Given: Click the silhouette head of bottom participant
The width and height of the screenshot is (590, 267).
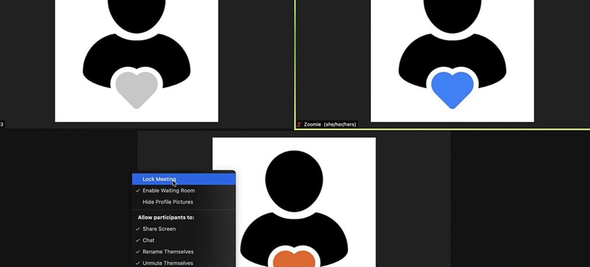Looking at the screenshot, I should tap(294, 176).
